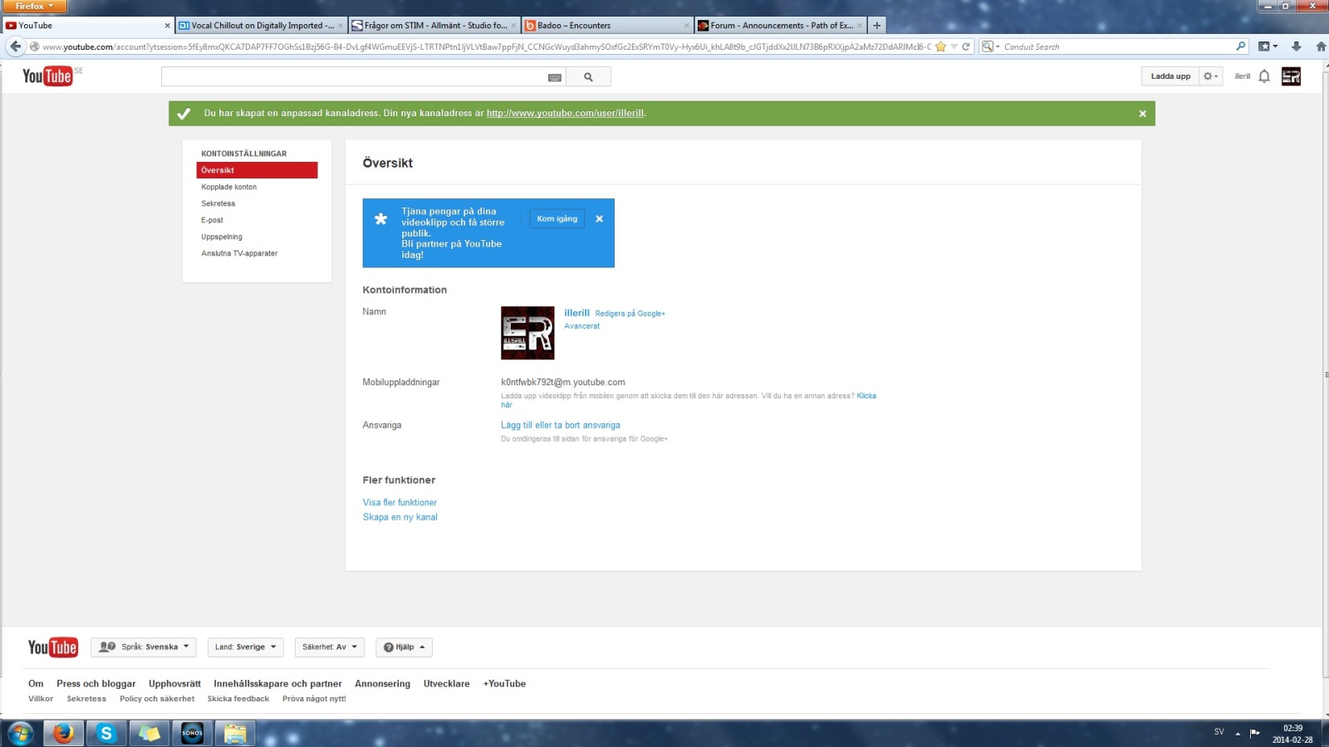This screenshot has width=1329, height=747.
Task: Click the footer YouTube logo
Action: pyautogui.click(x=52, y=647)
